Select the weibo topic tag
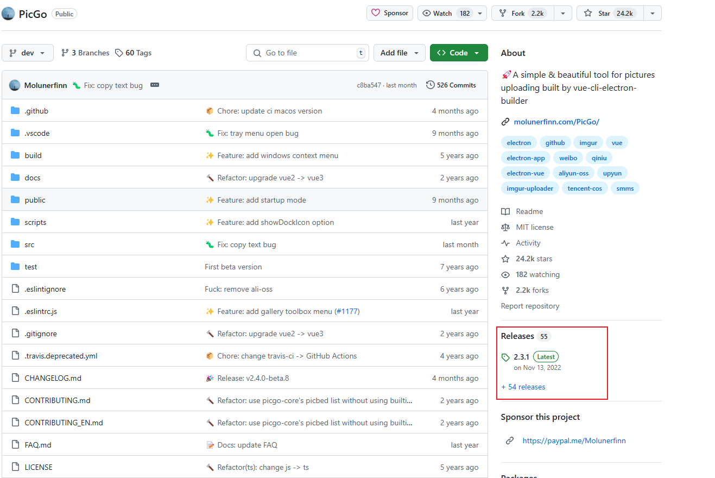 [568, 158]
